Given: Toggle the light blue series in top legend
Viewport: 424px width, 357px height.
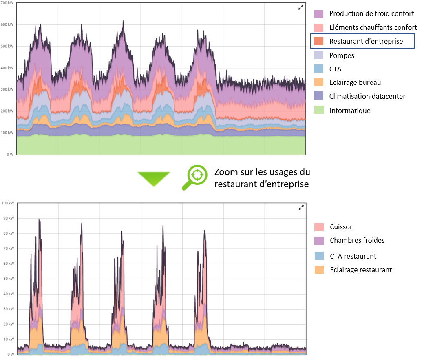Looking at the screenshot, I should pos(318,69).
